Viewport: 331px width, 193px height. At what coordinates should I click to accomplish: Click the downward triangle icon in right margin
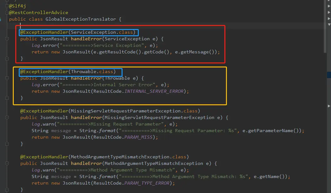click(x=329, y=25)
